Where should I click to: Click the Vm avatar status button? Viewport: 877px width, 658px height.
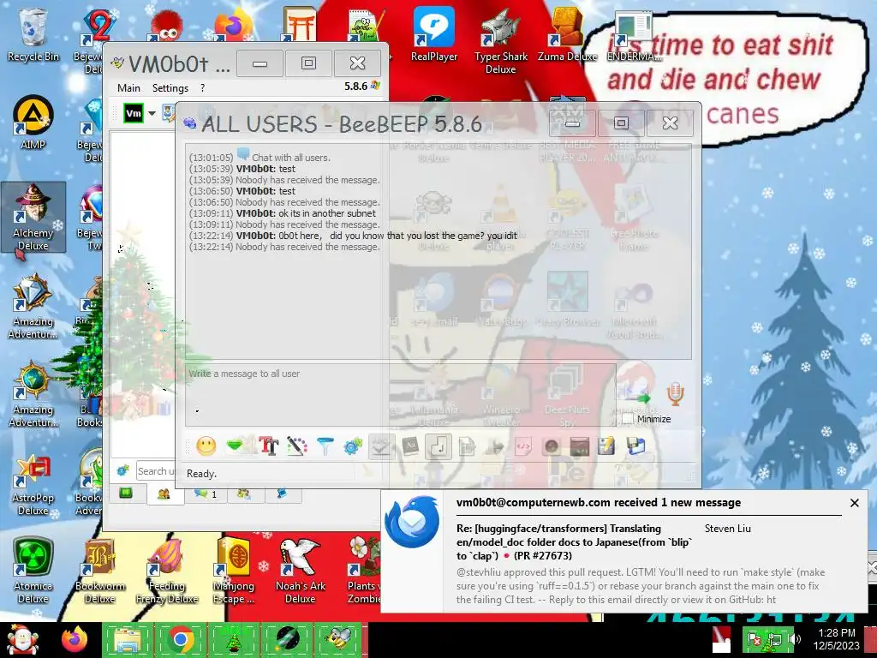pyautogui.click(x=133, y=113)
